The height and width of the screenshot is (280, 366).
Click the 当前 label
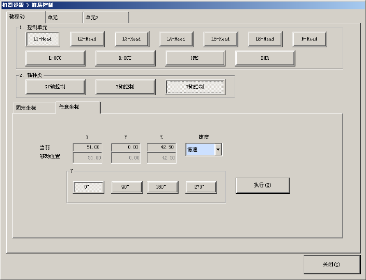click(45, 148)
